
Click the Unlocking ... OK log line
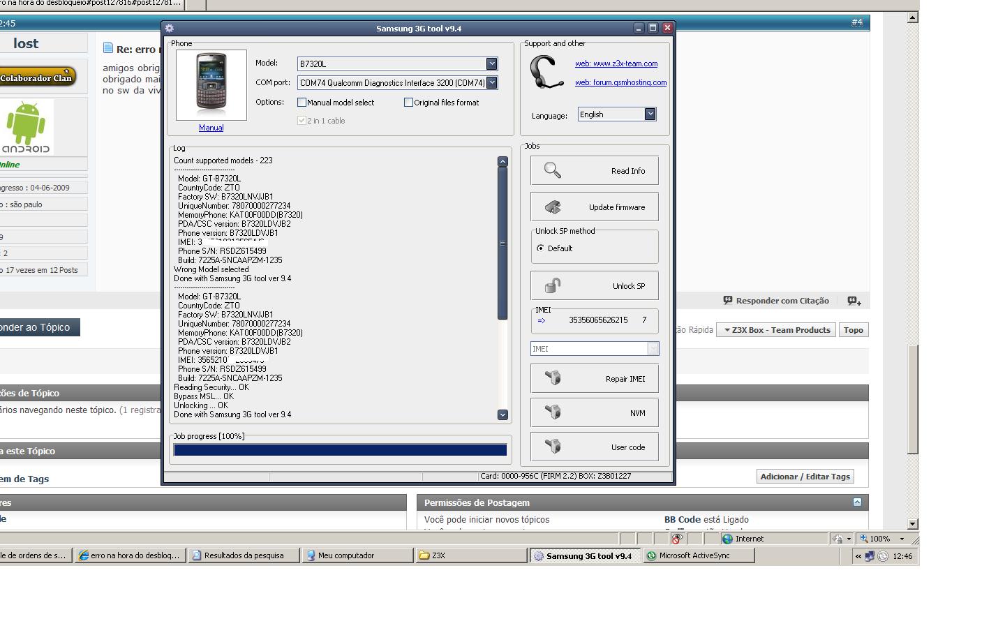[x=201, y=405]
